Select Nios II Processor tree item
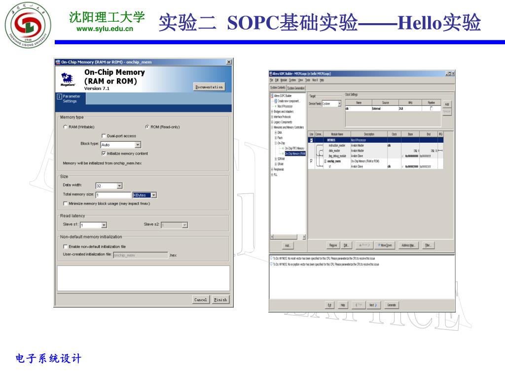The image size is (505, 378). (x=285, y=106)
